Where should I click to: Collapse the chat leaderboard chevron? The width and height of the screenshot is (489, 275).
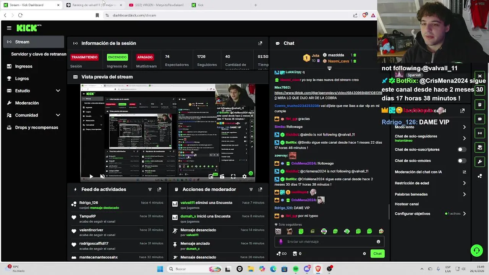[x=329, y=68]
